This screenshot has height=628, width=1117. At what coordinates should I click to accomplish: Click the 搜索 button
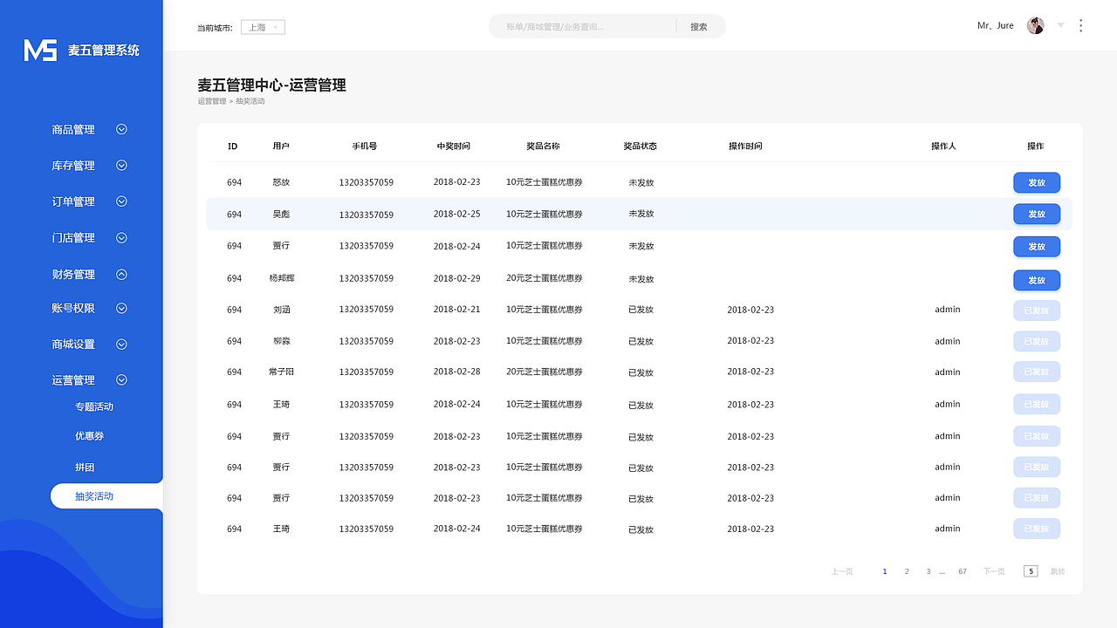point(699,27)
